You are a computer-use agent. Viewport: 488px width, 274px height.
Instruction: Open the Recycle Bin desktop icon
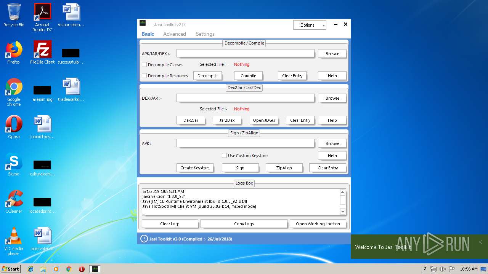click(14, 15)
